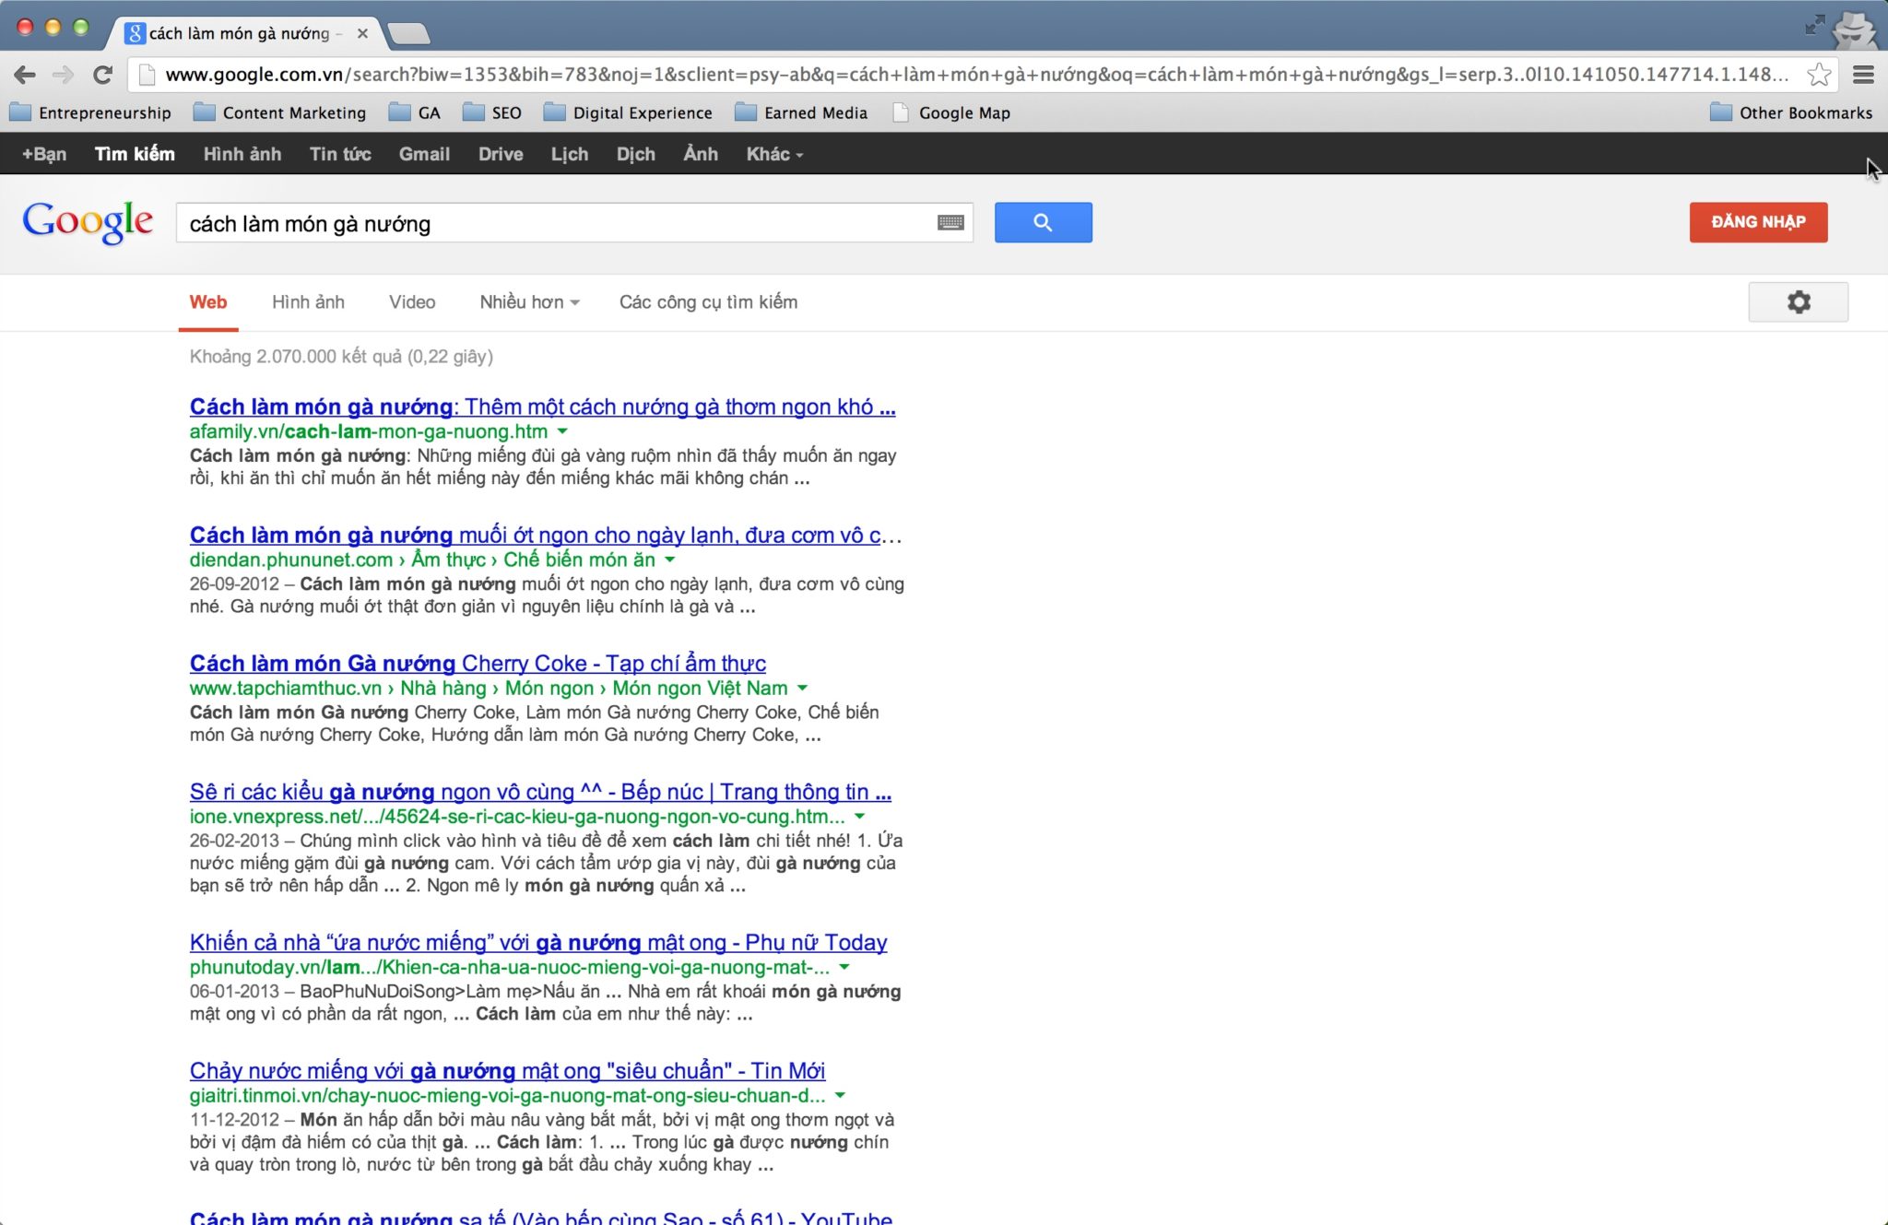Image resolution: width=1888 pixels, height=1225 pixels.
Task: Reload the current page
Action: [x=103, y=75]
